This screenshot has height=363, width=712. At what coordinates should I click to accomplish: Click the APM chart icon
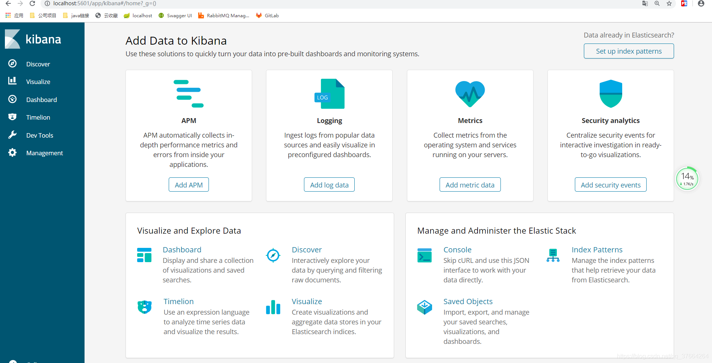click(x=188, y=93)
